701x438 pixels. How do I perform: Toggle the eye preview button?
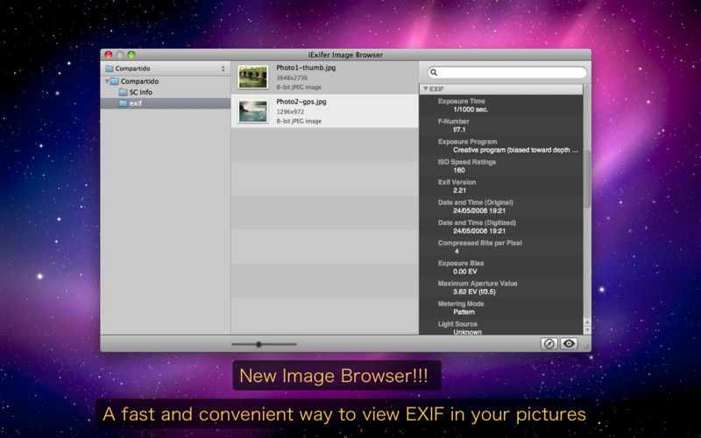point(569,343)
